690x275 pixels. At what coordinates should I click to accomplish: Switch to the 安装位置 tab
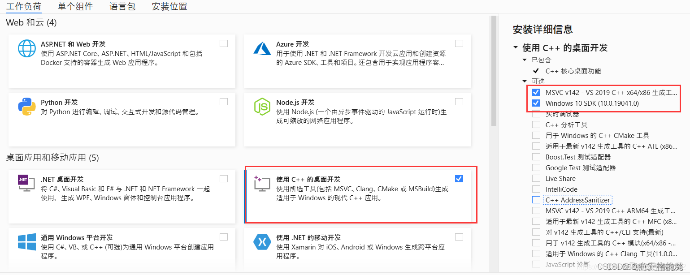[169, 7]
